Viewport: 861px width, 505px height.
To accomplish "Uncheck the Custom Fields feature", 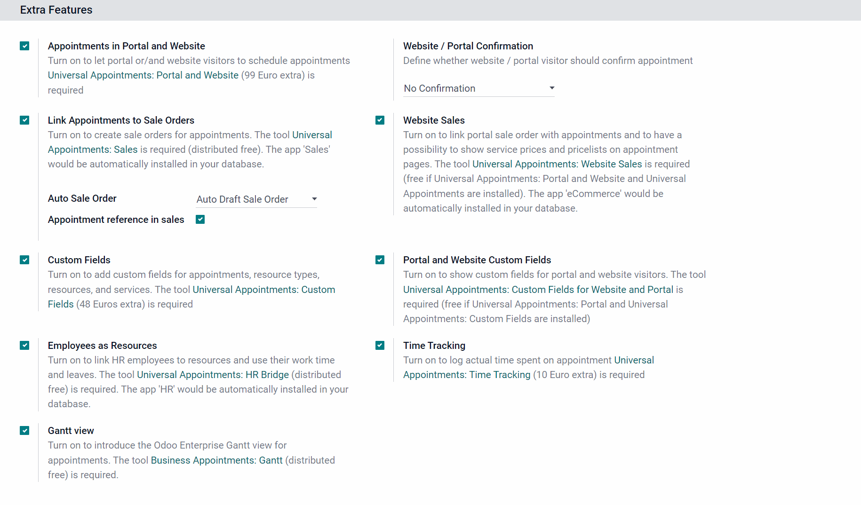I will click(24, 260).
